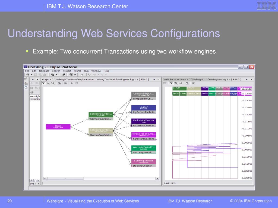Select the CompatibilityCh... node in graph
The image size is (278, 208).
(x=144, y=96)
